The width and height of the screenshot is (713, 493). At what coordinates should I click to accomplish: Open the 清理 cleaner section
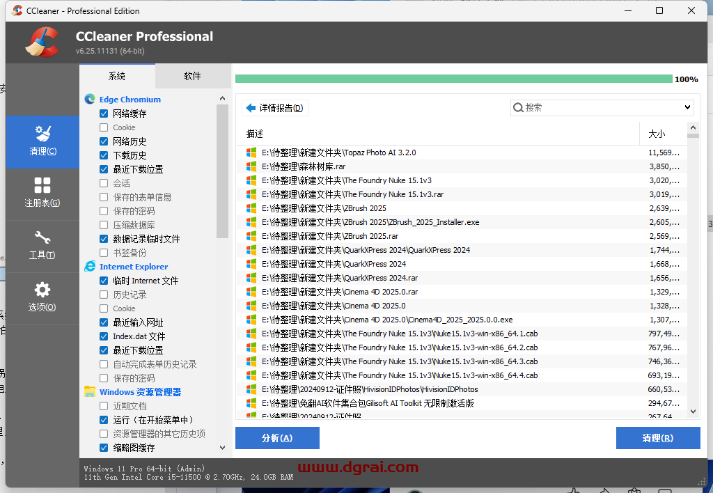42,141
